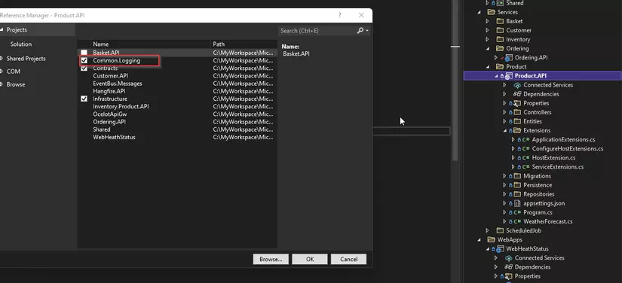
Task: Sort references by the Path column header
Action: [x=244, y=44]
